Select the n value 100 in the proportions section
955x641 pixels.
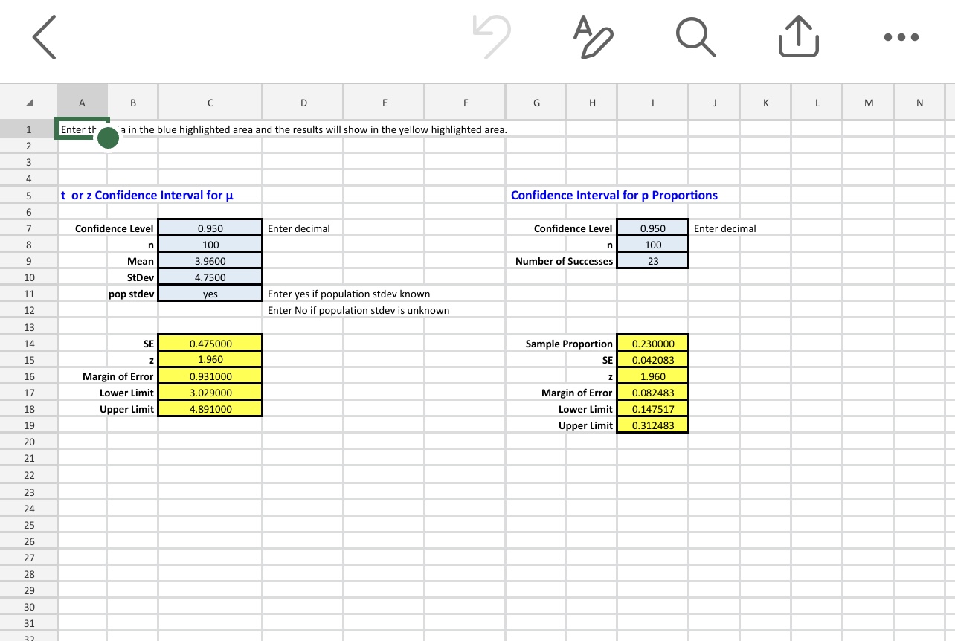pos(653,245)
